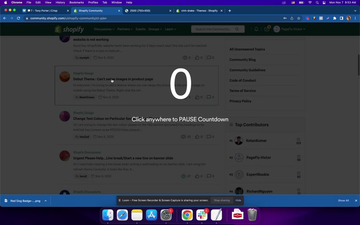Close the downloads bar with X
360x225 pixels.
(x=356, y=200)
